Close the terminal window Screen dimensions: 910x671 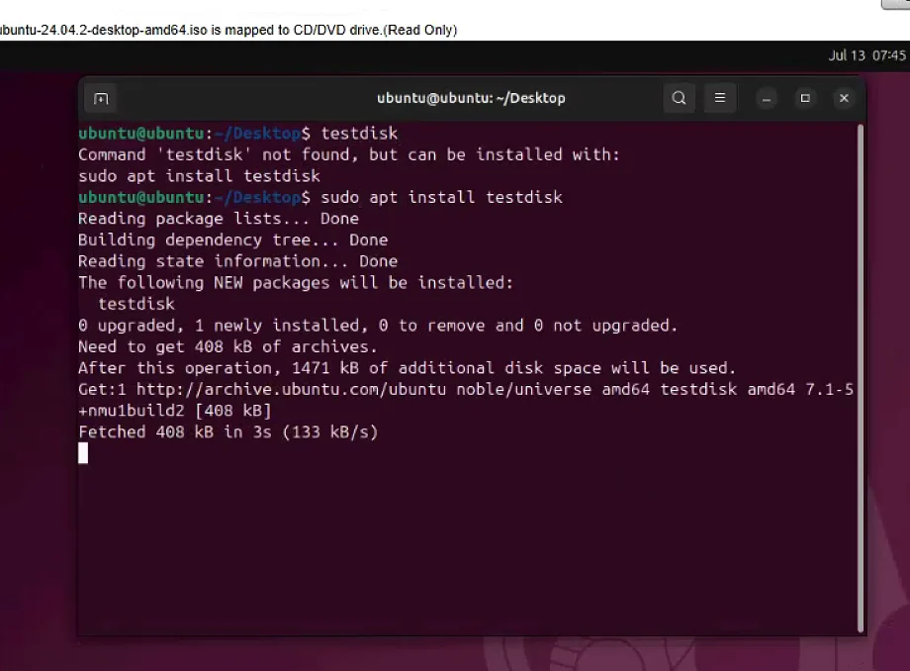click(844, 99)
